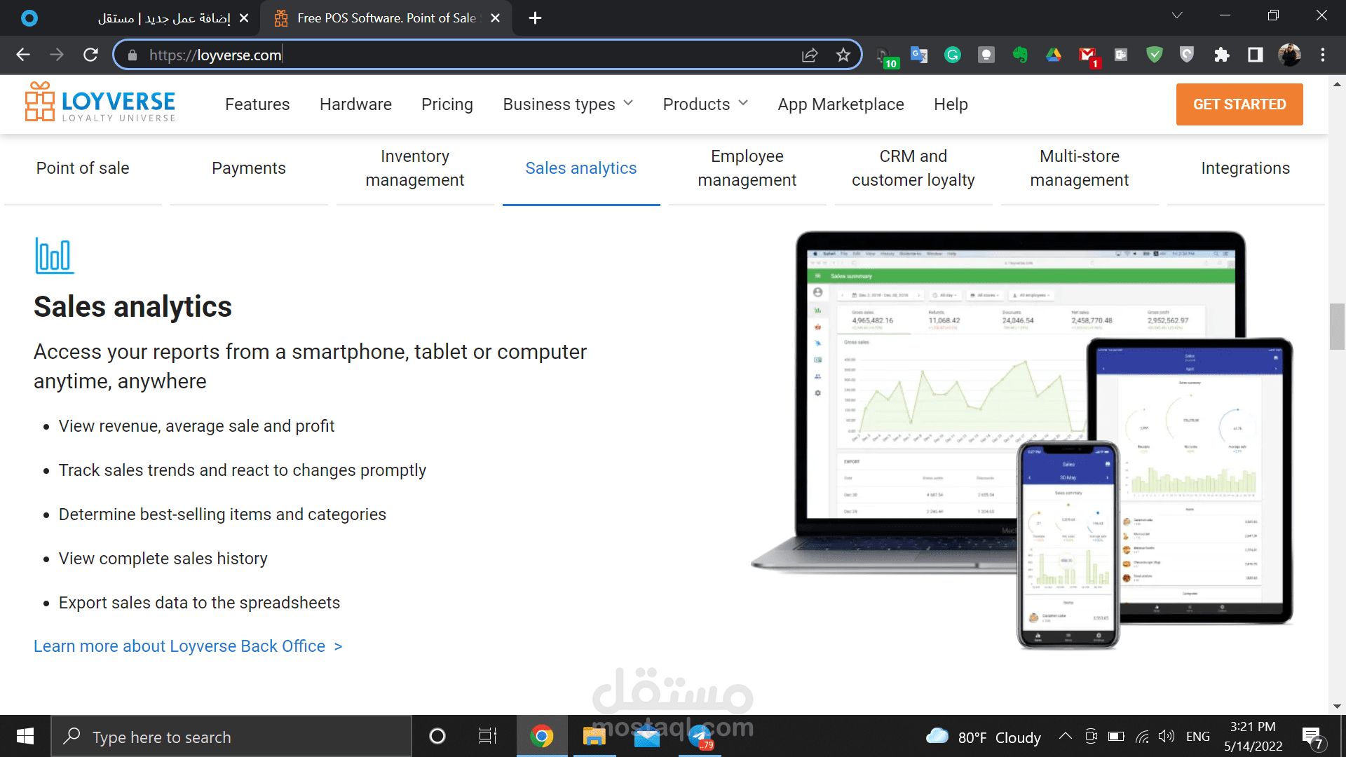Image resolution: width=1346 pixels, height=757 pixels.
Task: Click the GET STARTED button
Action: tap(1239, 104)
